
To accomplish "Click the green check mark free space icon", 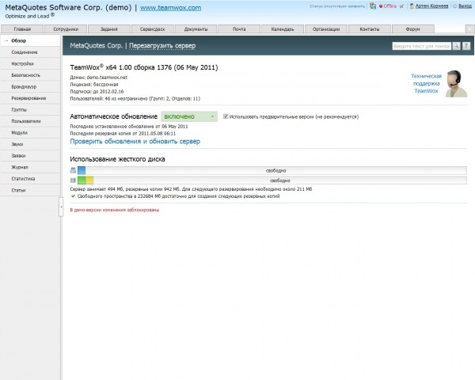I will [73, 196].
